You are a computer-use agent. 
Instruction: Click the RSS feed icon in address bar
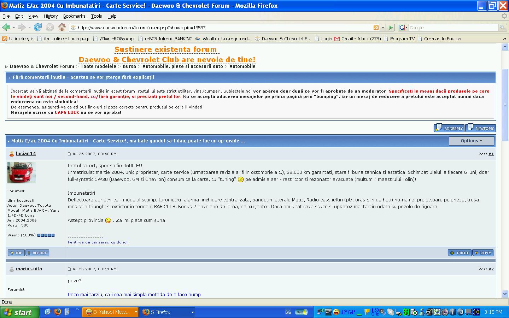tap(376, 28)
